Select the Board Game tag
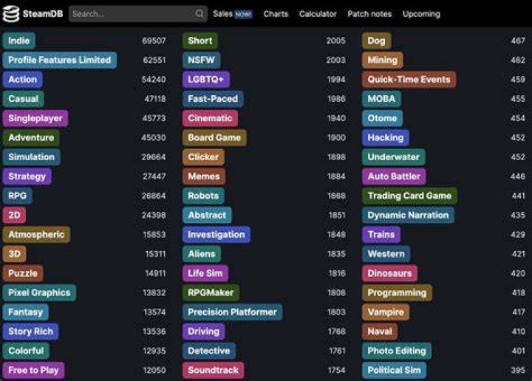The width and height of the screenshot is (532, 381). (214, 137)
